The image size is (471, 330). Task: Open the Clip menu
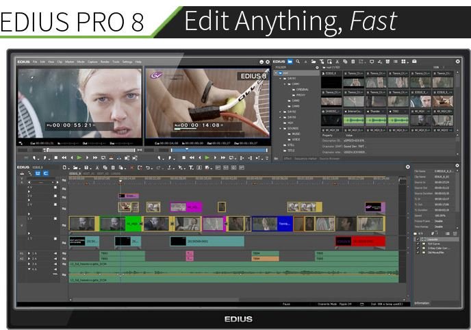pyautogui.click(x=60, y=62)
